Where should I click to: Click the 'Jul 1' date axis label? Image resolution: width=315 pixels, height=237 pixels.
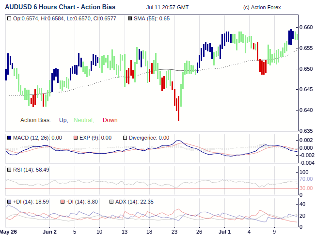coord(224,232)
